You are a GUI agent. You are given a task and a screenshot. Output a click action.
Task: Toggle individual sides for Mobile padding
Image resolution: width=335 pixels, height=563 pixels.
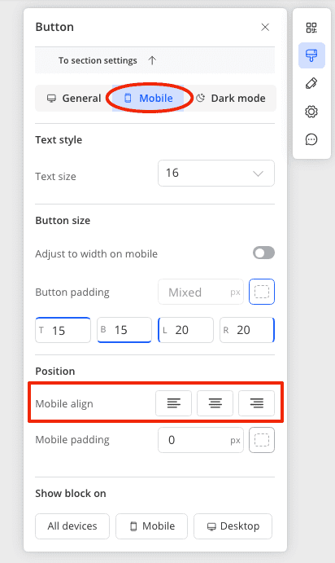tap(262, 440)
